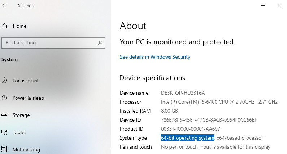
Task: Select Storage in the sidebar
Action: [x=21, y=115]
